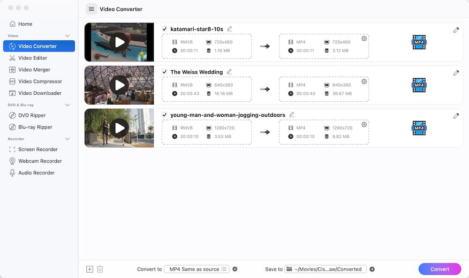
Task: Click output size 8.82 MB
Action: click(x=340, y=136)
